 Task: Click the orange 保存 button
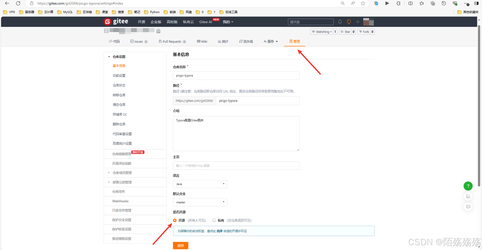pyautogui.click(x=180, y=245)
